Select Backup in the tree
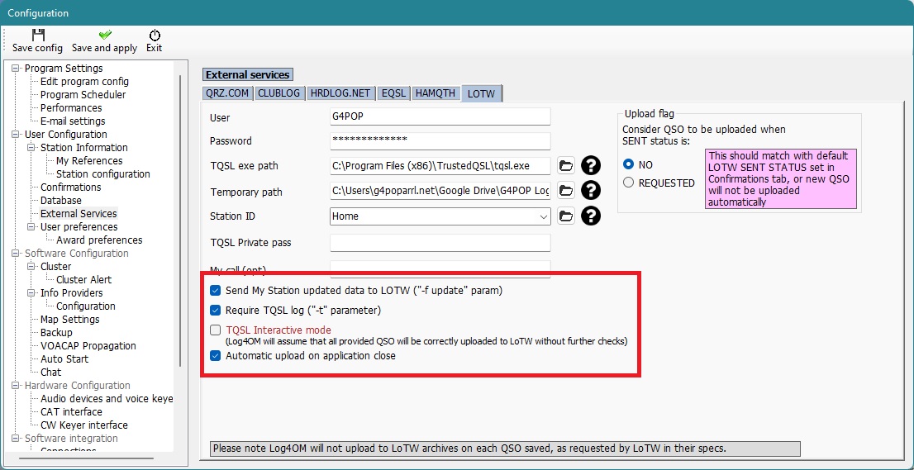This screenshot has height=470, width=914. point(56,333)
